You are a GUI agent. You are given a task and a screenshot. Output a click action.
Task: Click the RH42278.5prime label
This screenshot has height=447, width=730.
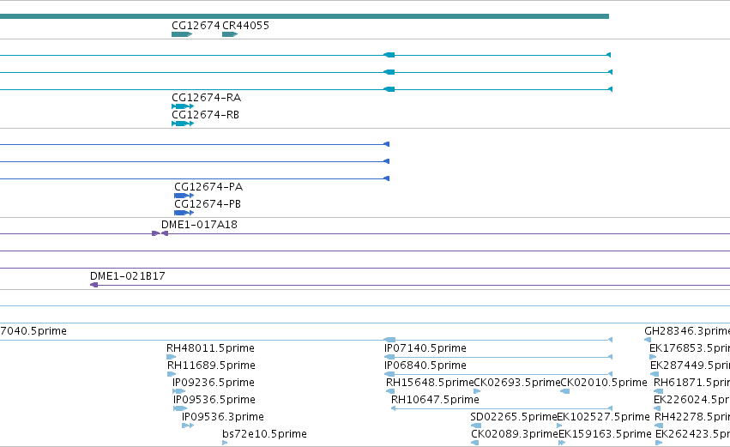[692, 417]
